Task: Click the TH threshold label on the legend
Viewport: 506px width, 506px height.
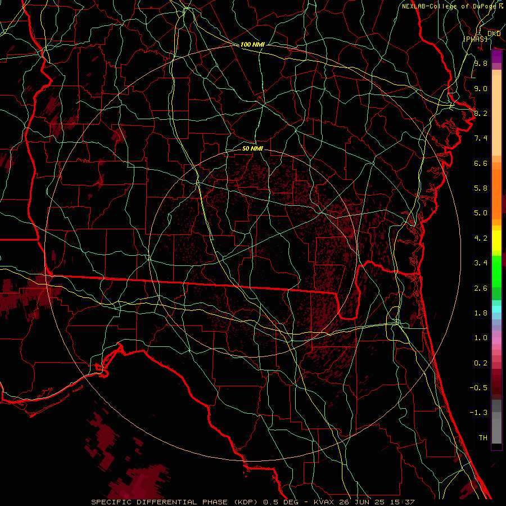Action: coord(483,438)
